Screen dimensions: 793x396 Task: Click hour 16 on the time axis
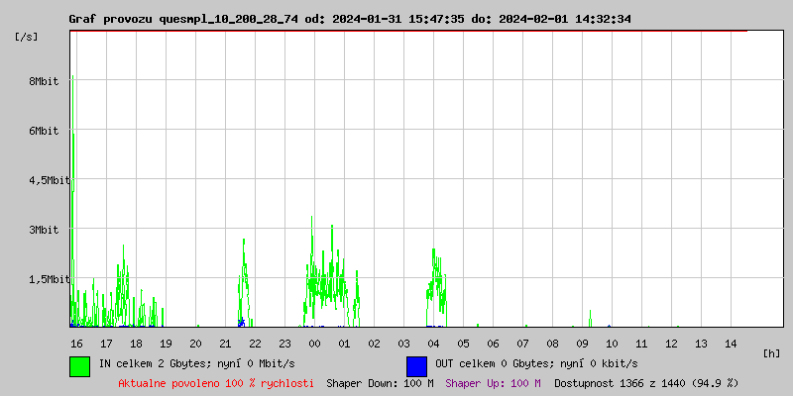click(76, 343)
